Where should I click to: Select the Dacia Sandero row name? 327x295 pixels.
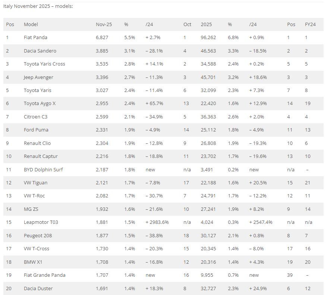40,51
